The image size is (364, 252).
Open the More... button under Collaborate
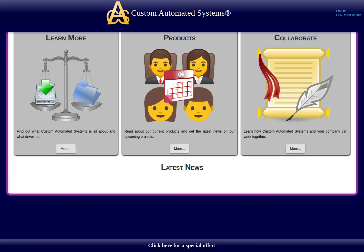[295, 149]
